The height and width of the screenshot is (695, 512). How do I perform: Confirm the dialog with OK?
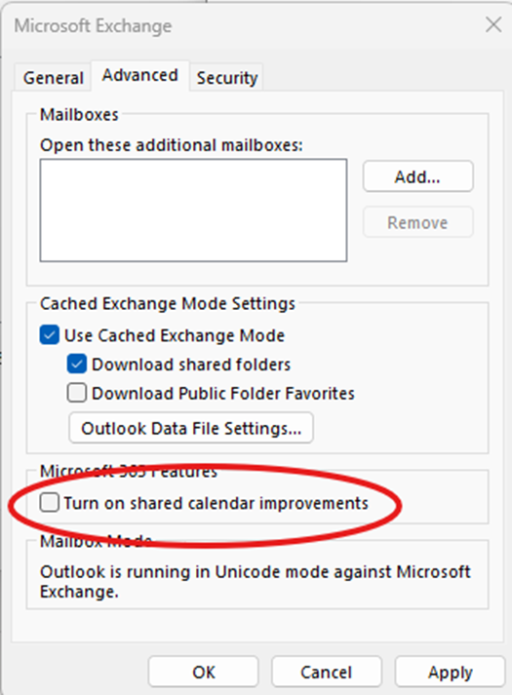204,672
